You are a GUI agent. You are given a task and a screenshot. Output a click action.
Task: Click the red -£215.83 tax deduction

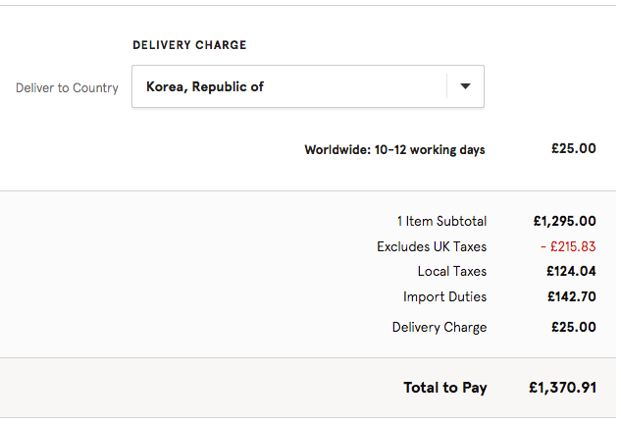coord(567,246)
